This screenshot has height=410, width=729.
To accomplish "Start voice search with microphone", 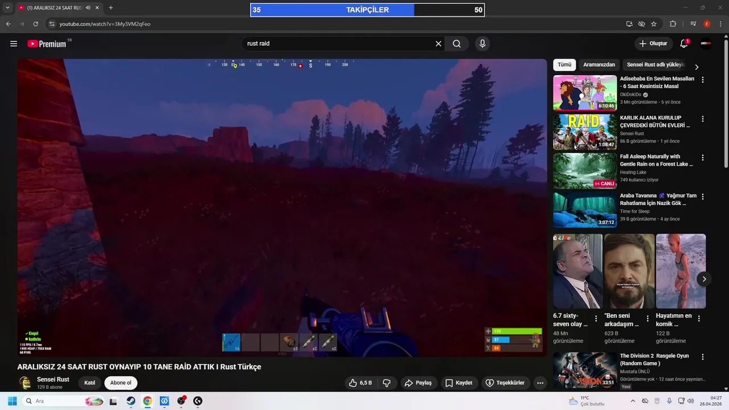I will click(482, 44).
